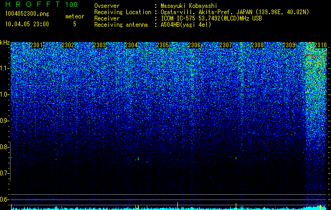Click the Receiver label
This screenshot has width=331, height=210.
[x=107, y=18]
